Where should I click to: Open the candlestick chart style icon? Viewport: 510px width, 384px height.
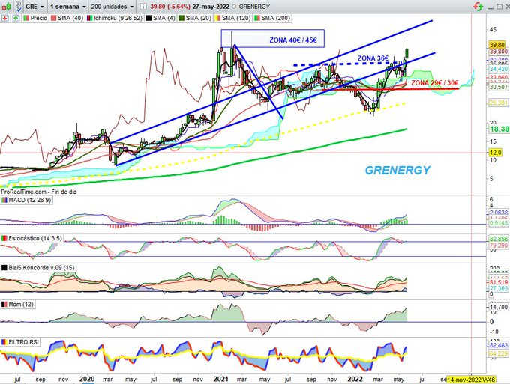point(6,6)
